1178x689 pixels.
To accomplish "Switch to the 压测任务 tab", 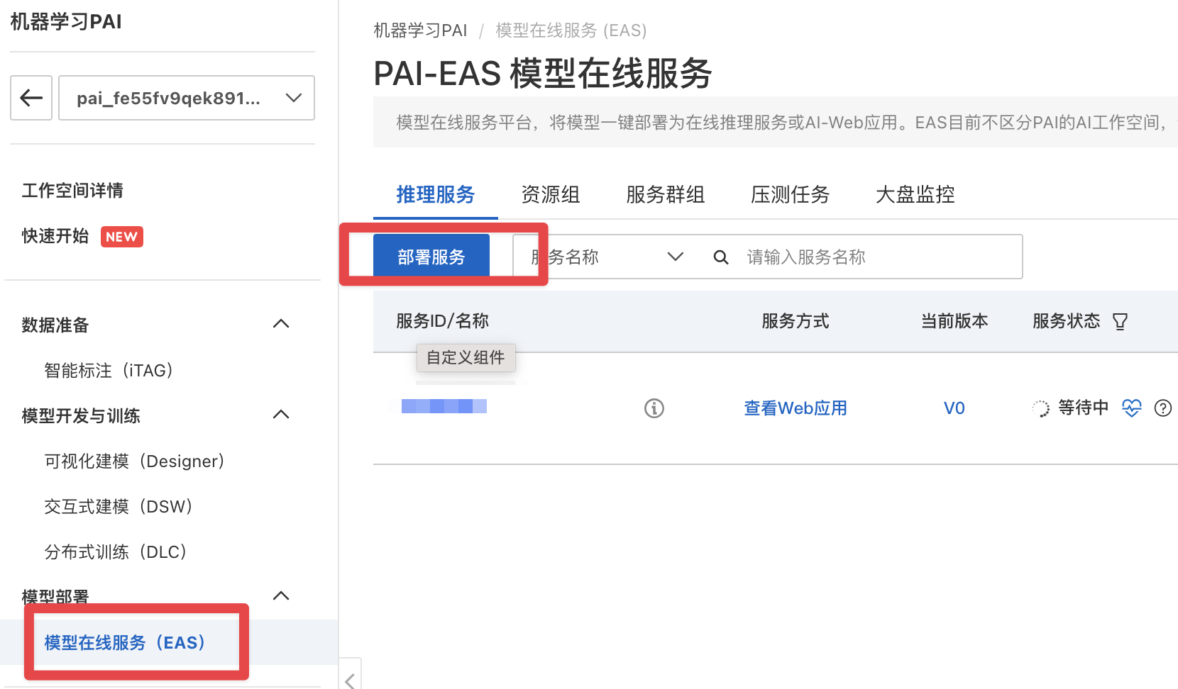I will [791, 195].
